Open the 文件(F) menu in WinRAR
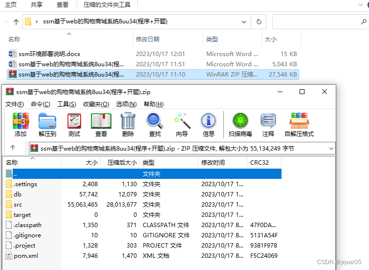The width and height of the screenshot is (369, 270). 15,104
